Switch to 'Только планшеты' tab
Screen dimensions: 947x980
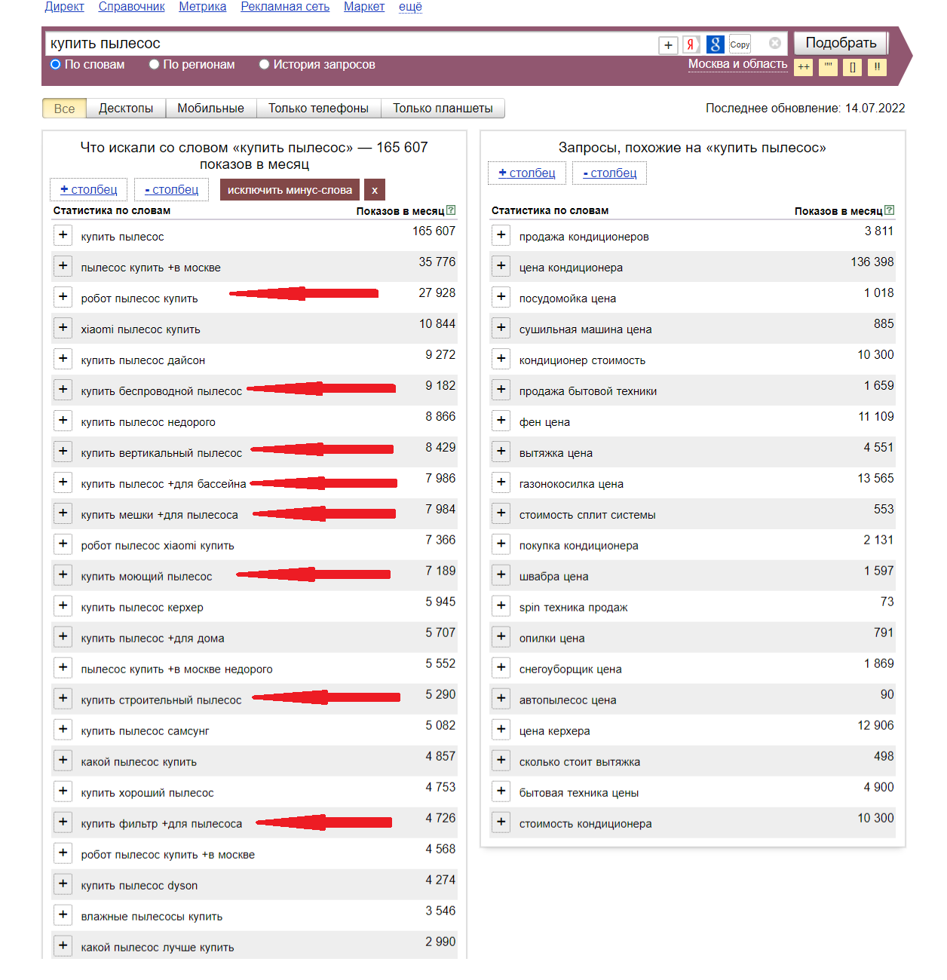[443, 109]
